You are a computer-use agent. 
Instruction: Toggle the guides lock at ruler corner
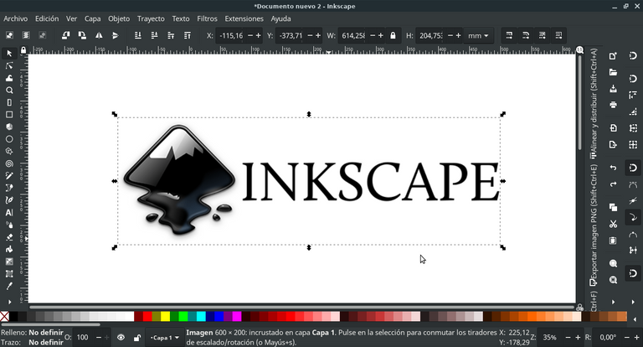point(23,50)
